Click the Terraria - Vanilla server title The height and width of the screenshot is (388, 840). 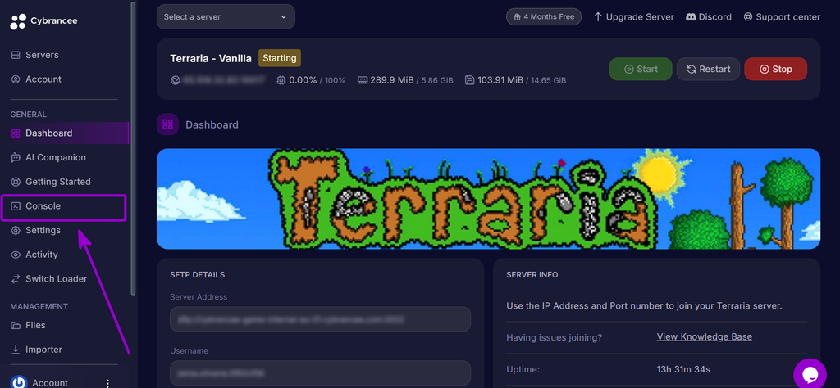211,58
